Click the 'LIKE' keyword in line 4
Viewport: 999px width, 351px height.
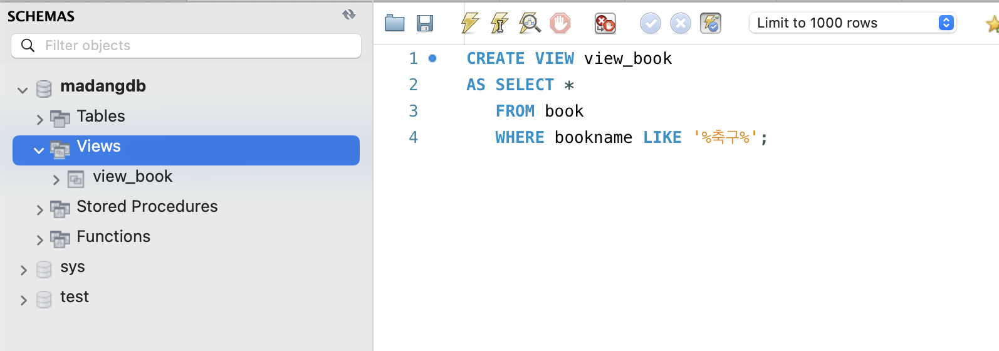pos(662,137)
